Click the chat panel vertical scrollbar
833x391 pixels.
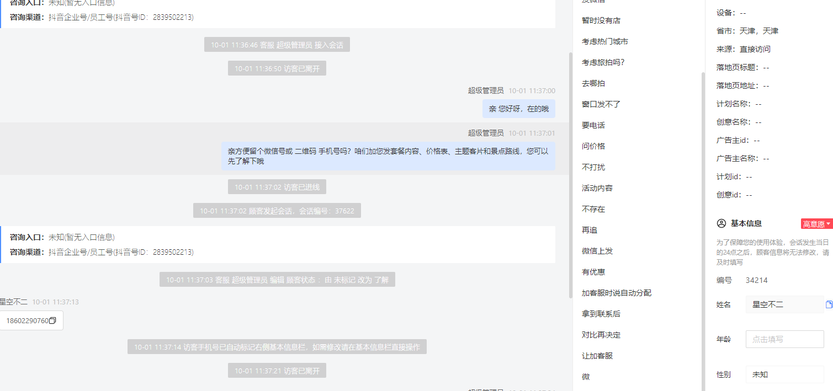click(571, 175)
